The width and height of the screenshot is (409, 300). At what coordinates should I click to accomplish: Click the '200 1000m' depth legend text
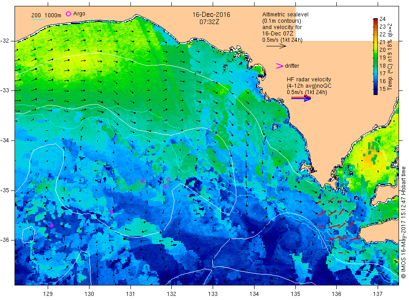pyautogui.click(x=46, y=15)
